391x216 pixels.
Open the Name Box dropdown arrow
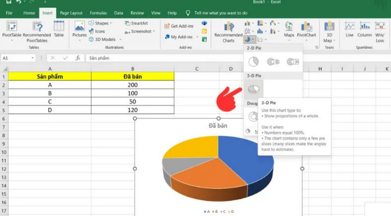coord(32,58)
